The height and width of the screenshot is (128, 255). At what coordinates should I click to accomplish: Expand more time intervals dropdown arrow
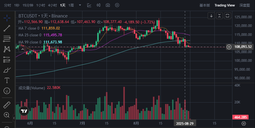click(x=80, y=5)
